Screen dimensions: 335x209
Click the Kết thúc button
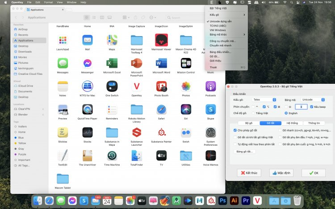249,173
